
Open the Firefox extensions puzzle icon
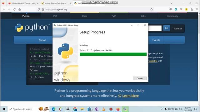[192, 9]
